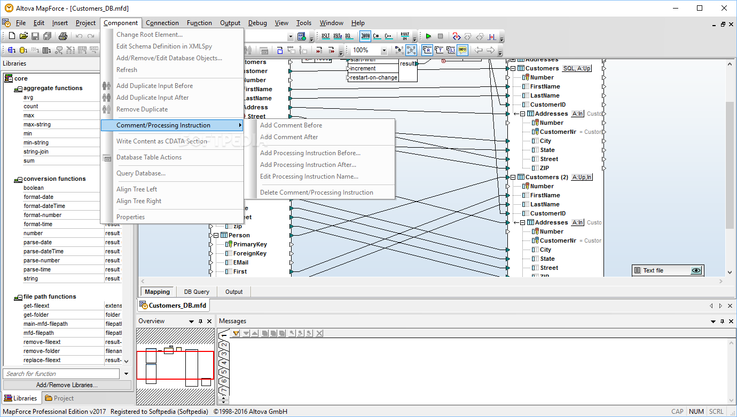The height and width of the screenshot is (417, 737).
Task: Select C# output language
Action: pyautogui.click(x=377, y=36)
